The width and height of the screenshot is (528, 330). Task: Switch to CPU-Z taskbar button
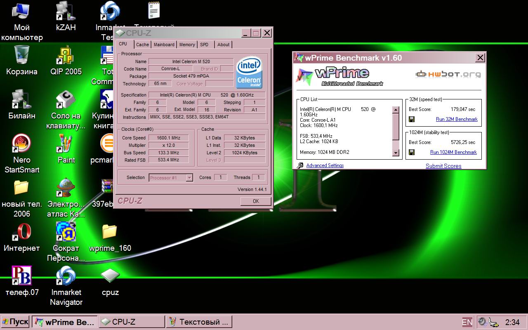pos(132,322)
